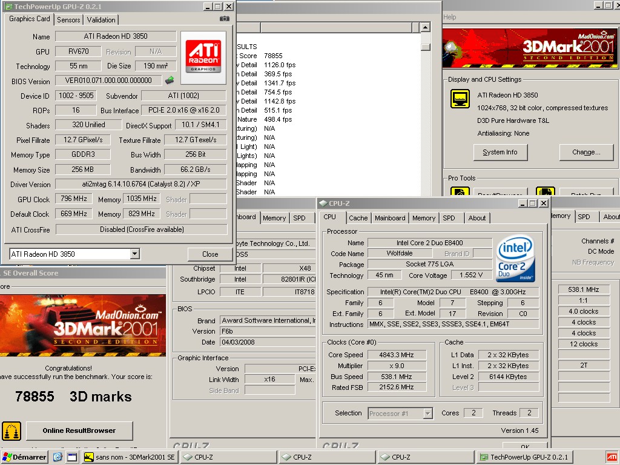This screenshot has height=465, width=620.
Task: Open the Sensors tab in GPU-Z
Action: [68, 20]
